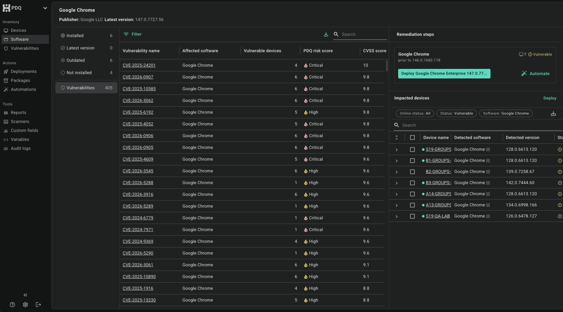Screen dimensions: 563x312
Task: Click Deploy Google Chrome Enterprise button
Action: [444, 74]
